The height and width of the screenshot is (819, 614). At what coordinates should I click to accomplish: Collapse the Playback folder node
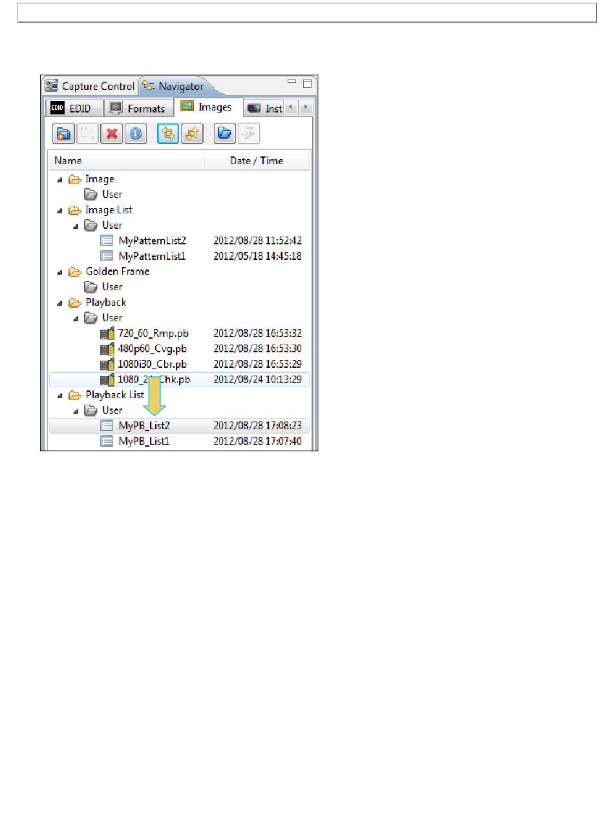tap(60, 303)
